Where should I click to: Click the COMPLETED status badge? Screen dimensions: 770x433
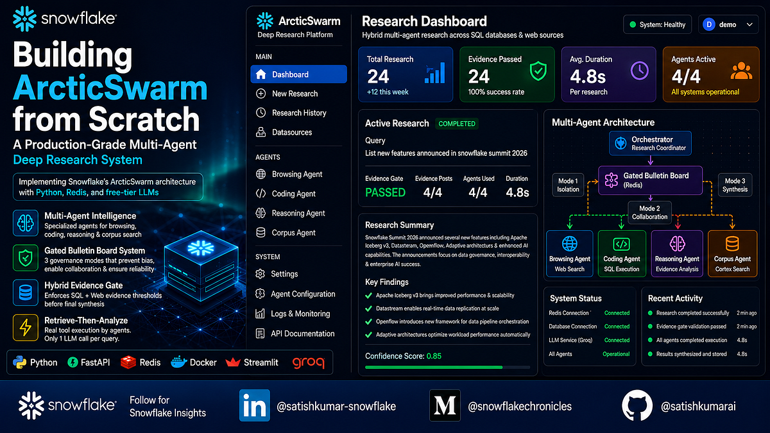pos(457,123)
